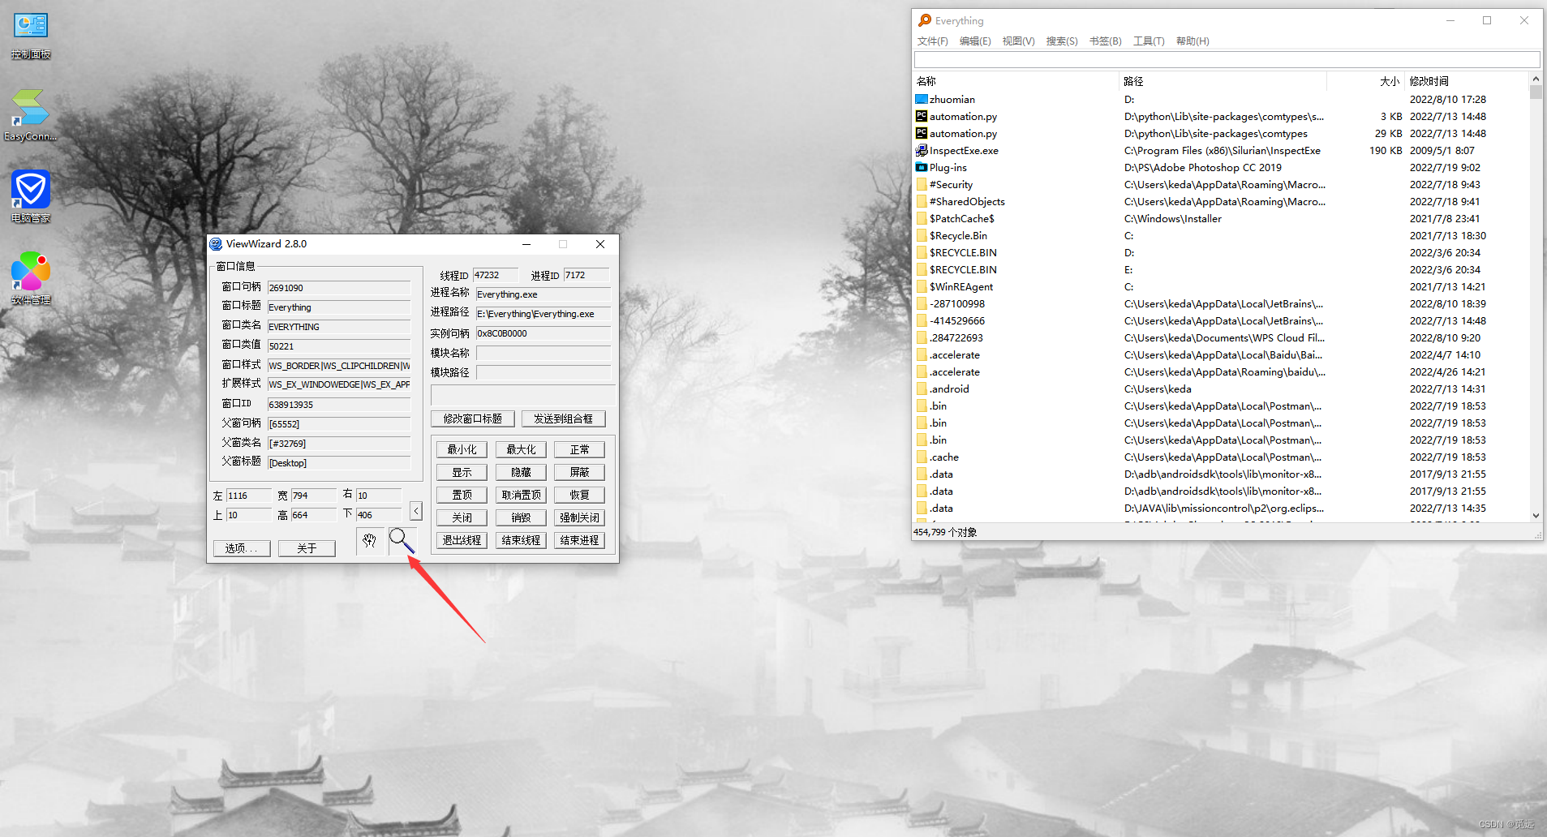Open the 视图(V) menu in Everything
The width and height of the screenshot is (1547, 837).
(1018, 41)
